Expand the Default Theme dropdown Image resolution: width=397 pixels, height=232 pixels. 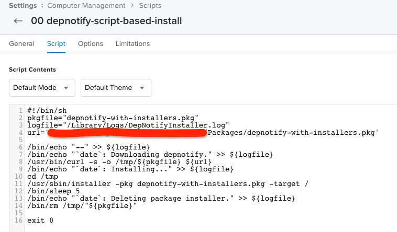116,88
